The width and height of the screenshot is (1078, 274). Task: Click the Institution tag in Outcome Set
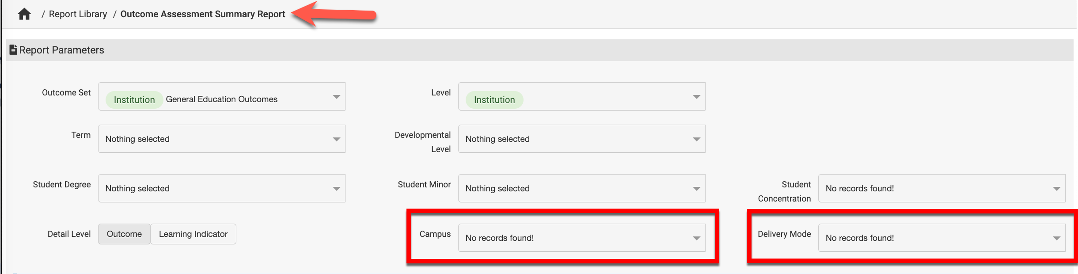134,100
